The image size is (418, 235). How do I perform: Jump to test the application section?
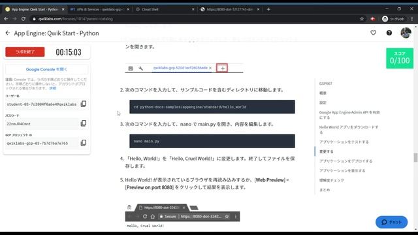coord(344,142)
